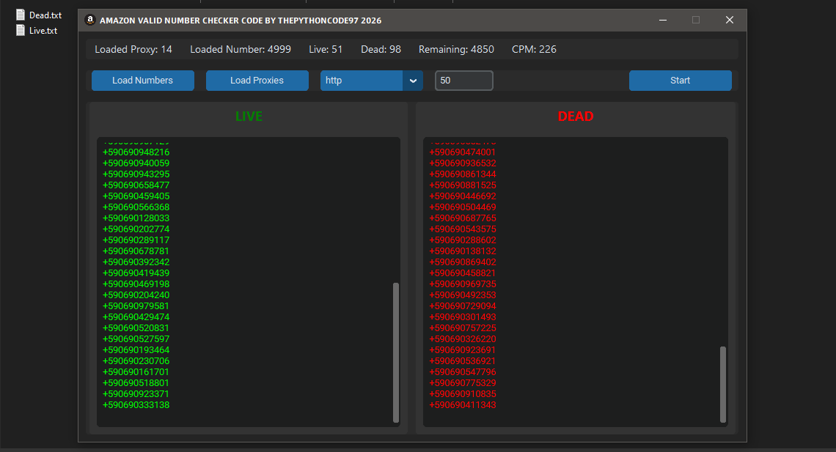Select dead number +590690138132

pos(463,251)
